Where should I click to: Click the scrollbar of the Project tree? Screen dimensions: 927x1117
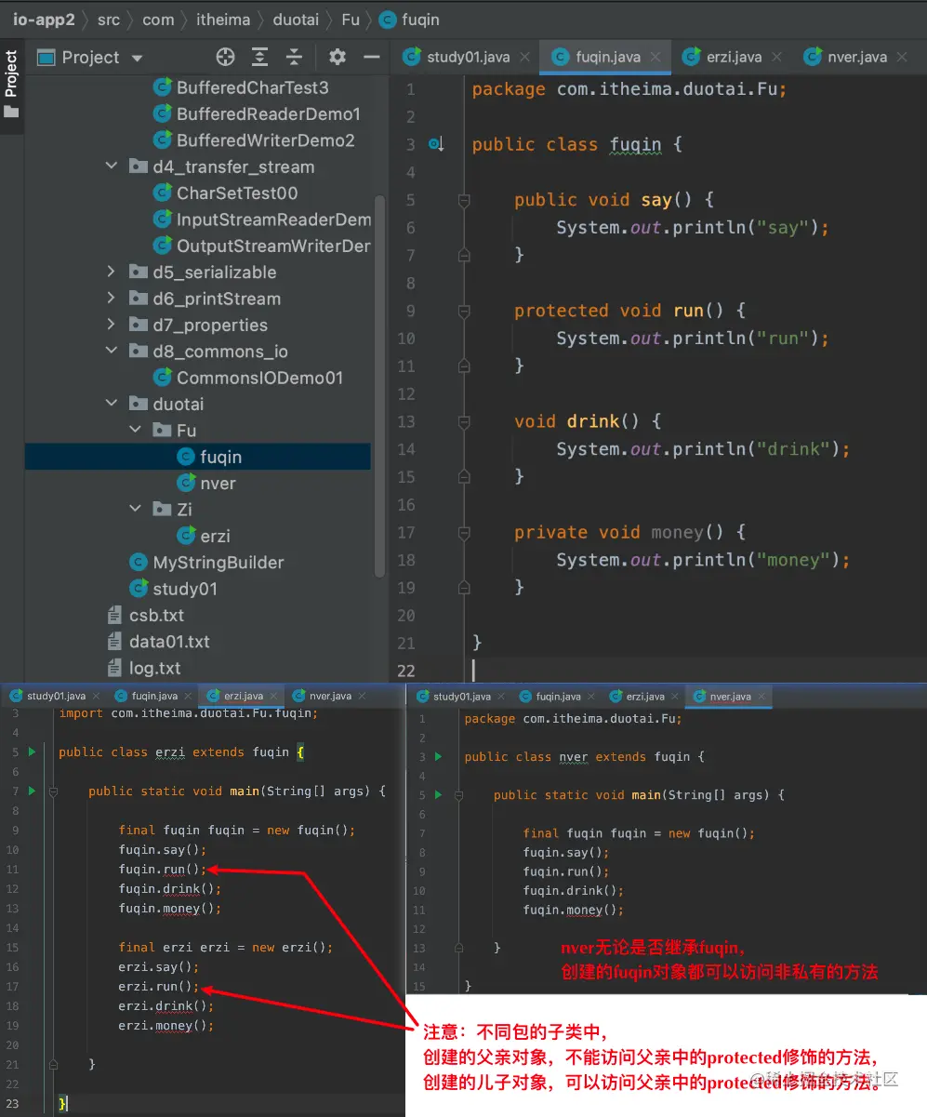tap(378, 386)
